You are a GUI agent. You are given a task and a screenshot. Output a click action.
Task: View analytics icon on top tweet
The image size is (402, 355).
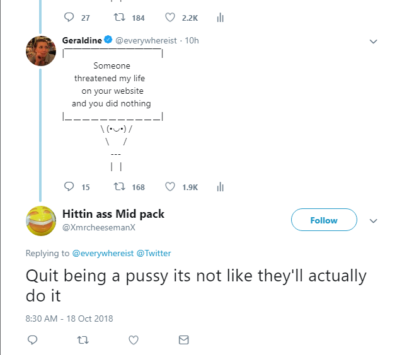pyautogui.click(x=221, y=18)
